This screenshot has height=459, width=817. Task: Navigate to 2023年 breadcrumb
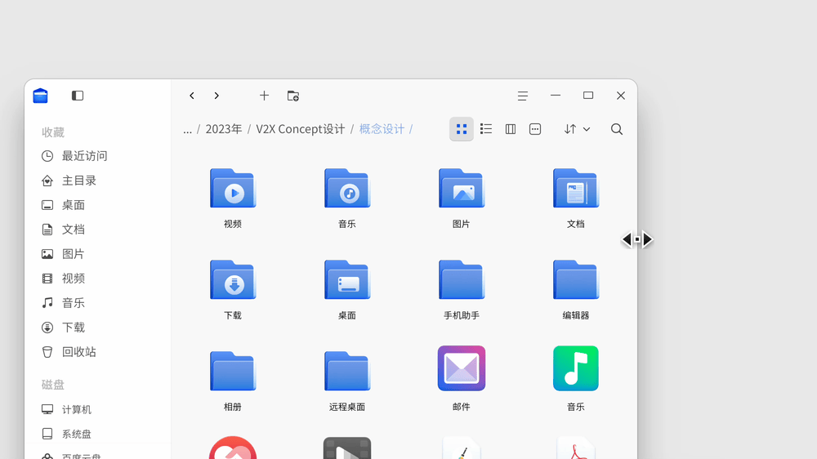pos(224,129)
